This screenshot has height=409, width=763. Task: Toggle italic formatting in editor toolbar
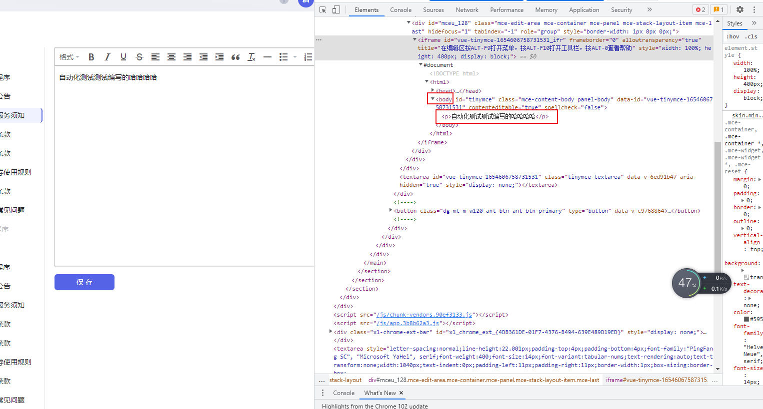point(107,57)
